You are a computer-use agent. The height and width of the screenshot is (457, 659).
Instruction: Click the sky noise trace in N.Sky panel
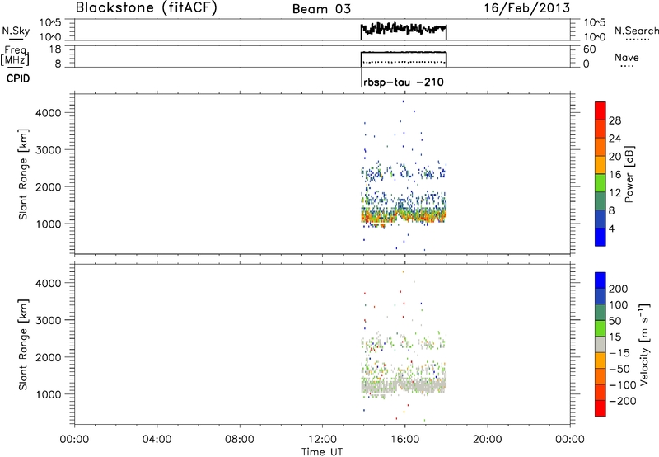click(x=404, y=29)
